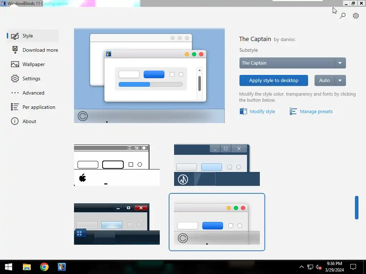Screen dimensions: 366x274
Task: Click the style name 'The Captain' heading
Action: (x=255, y=39)
